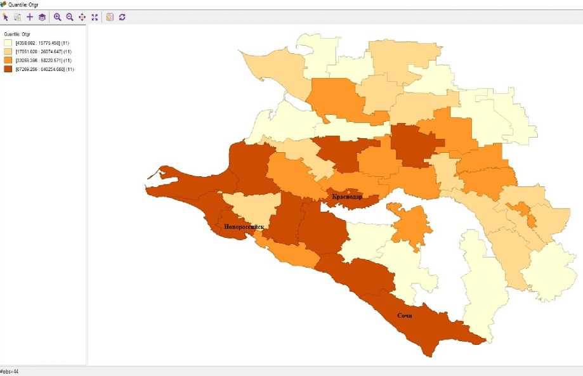583x376 pixels.
Task: Open the Base map selector icon
Action: coord(110,17)
